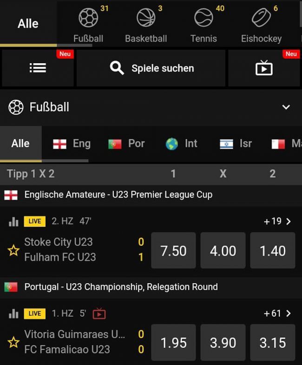This screenshot has width=302, height=365.
Task: Favorite the Vitoria Guimaraes match
Action: 13,343
